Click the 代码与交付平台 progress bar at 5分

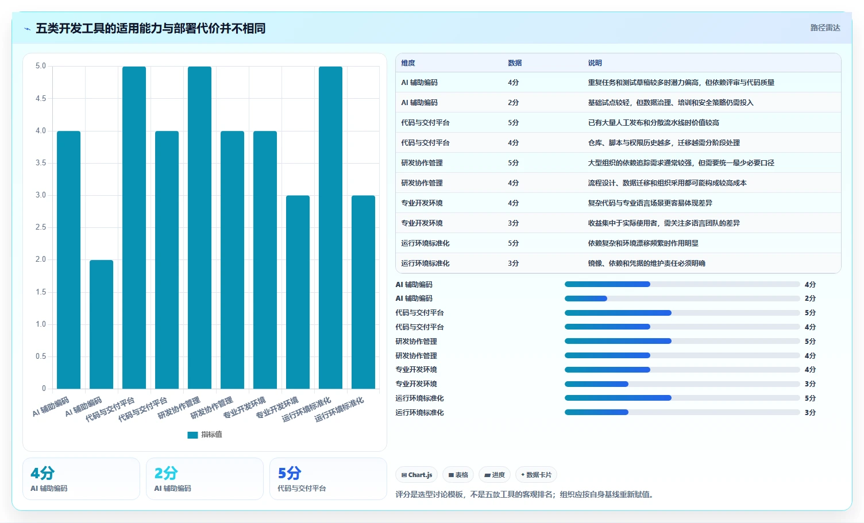coord(682,313)
